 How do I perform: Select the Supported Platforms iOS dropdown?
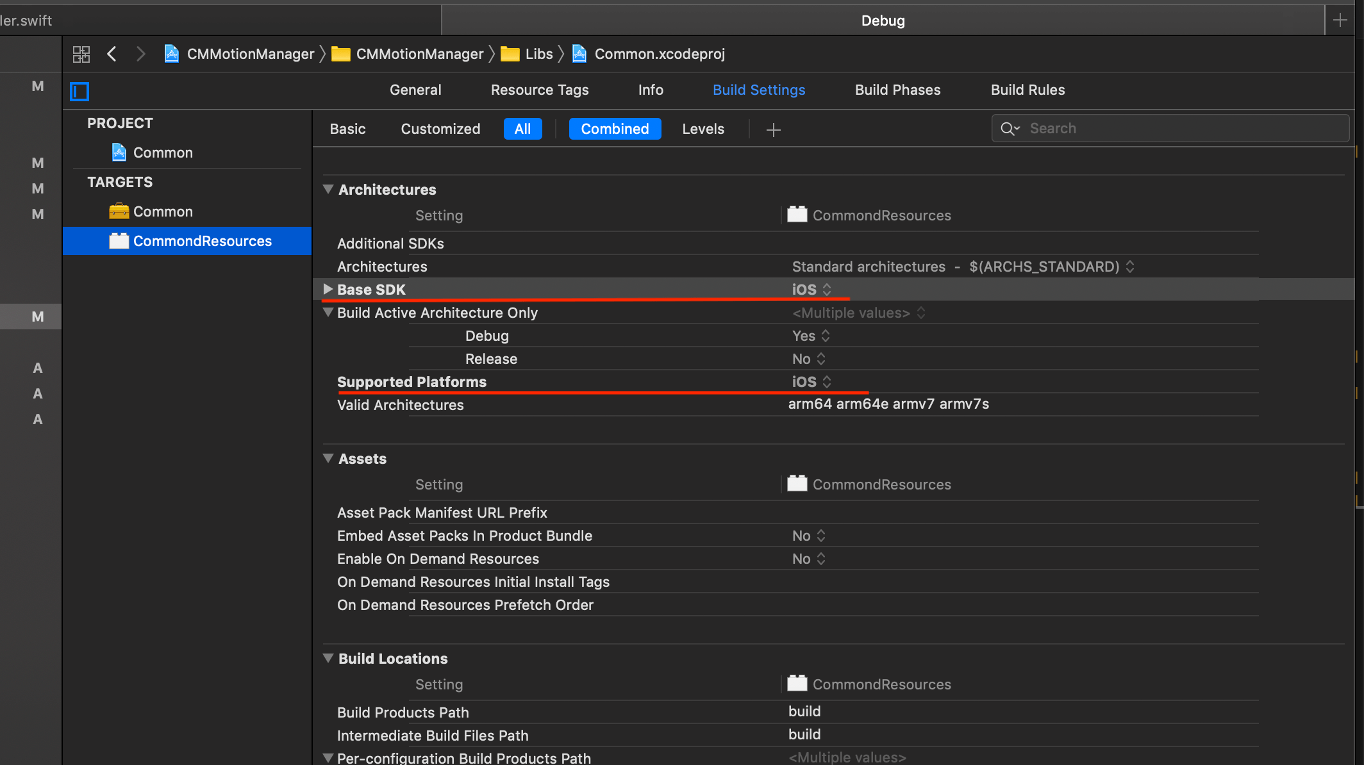click(x=810, y=381)
